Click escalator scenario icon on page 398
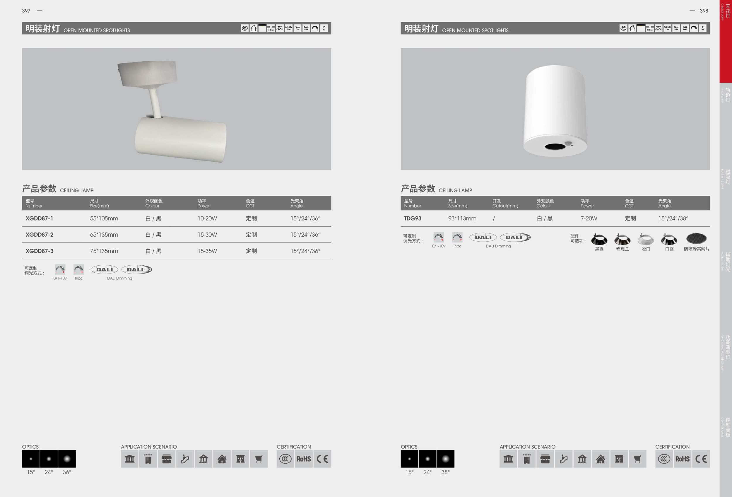Image resolution: width=732 pixels, height=497 pixels. (x=563, y=459)
